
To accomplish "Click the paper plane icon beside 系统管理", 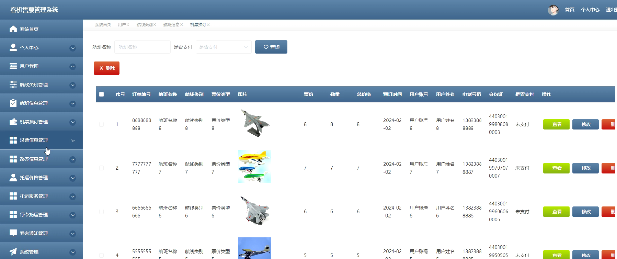I will (13, 252).
